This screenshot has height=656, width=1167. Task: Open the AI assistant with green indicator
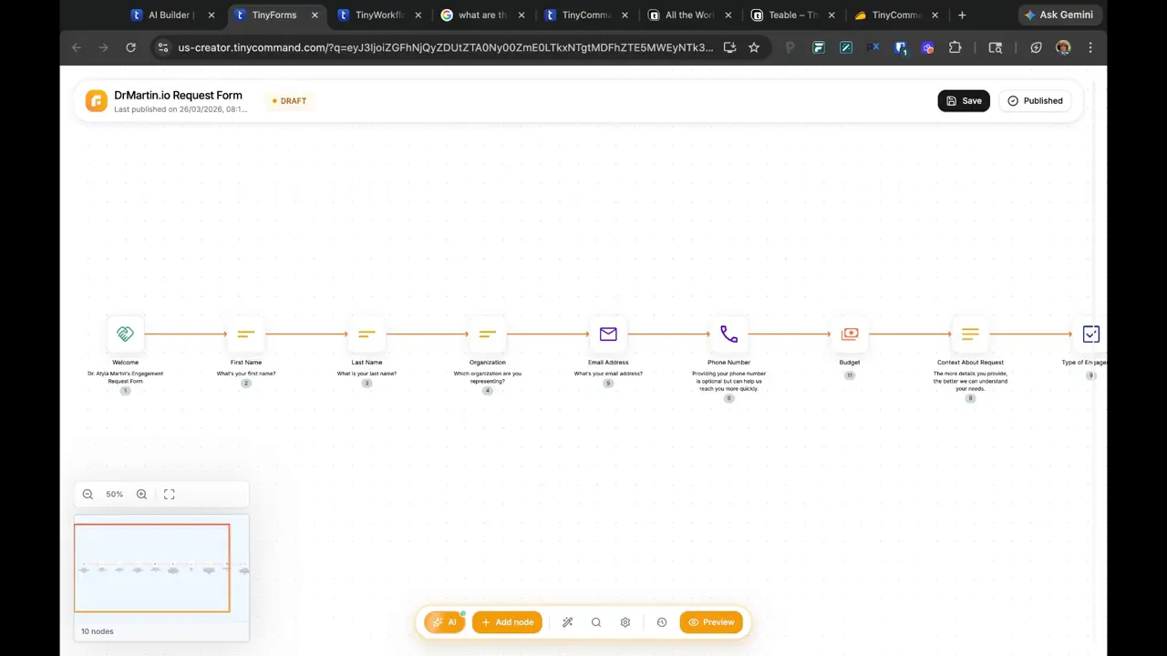(444, 622)
